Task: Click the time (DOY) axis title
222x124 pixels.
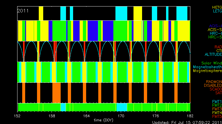Action: [x=103, y=120]
